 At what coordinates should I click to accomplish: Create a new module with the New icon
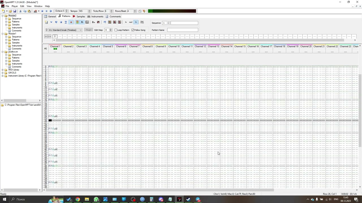(x=3, y=11)
